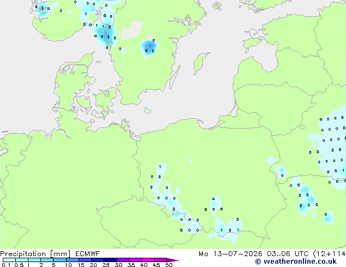Pick the 0.5–1 mm legend swatch
The height and width of the screenshot is (267, 346).
point(22,260)
